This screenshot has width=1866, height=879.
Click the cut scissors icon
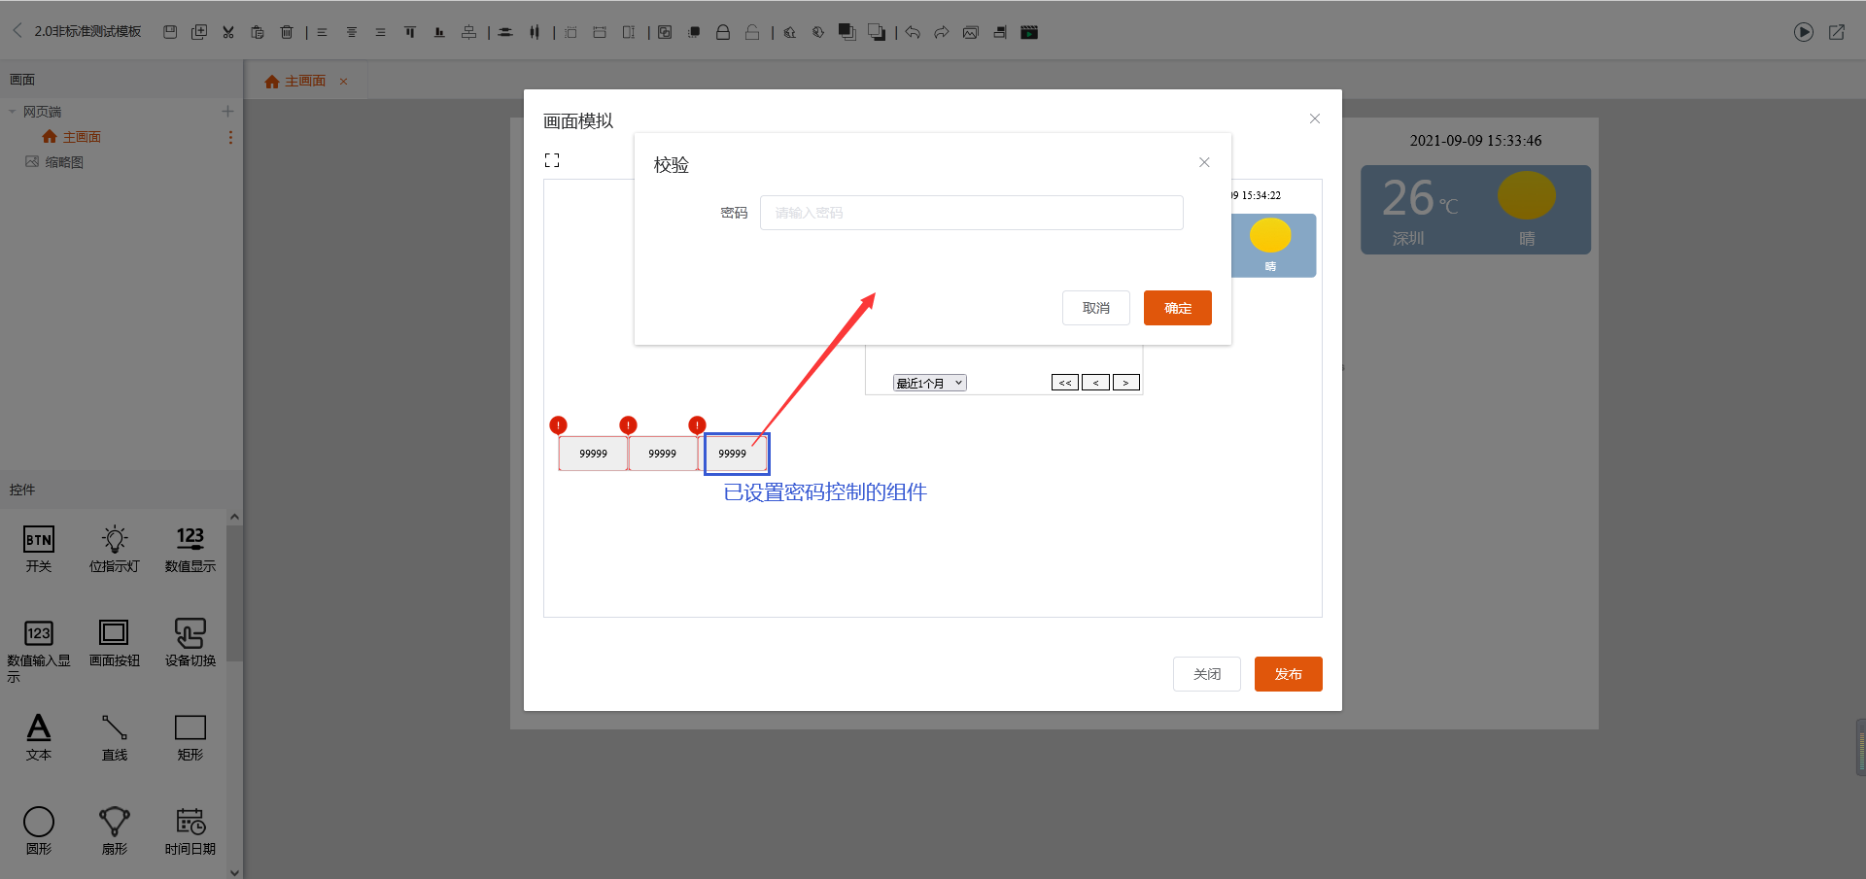228,32
